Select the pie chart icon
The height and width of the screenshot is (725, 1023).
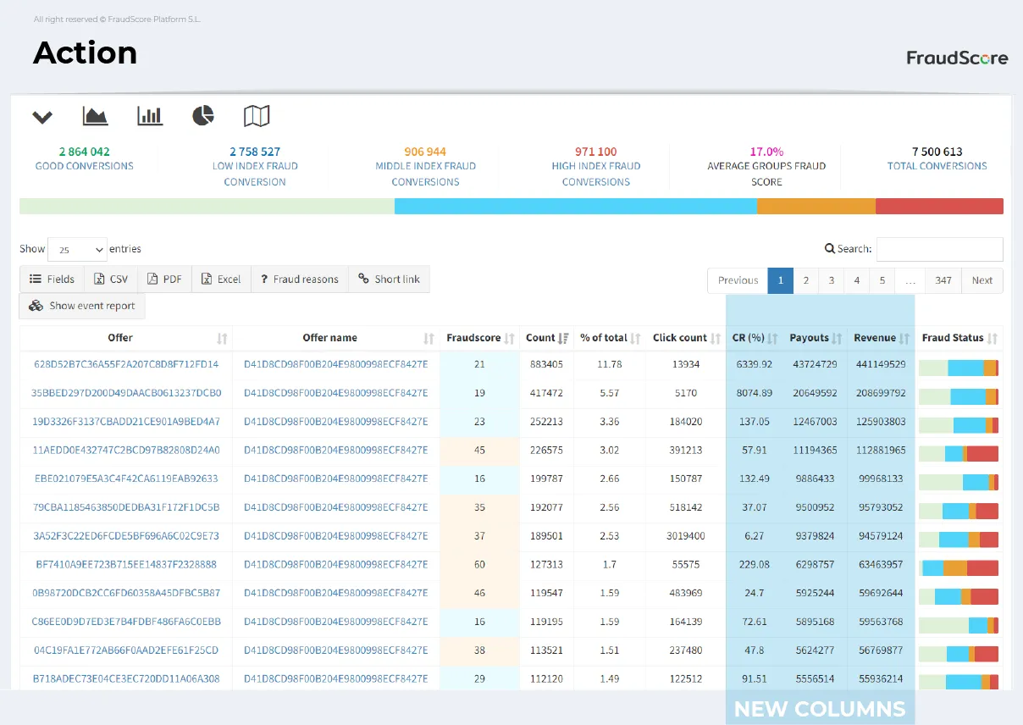pyautogui.click(x=203, y=116)
